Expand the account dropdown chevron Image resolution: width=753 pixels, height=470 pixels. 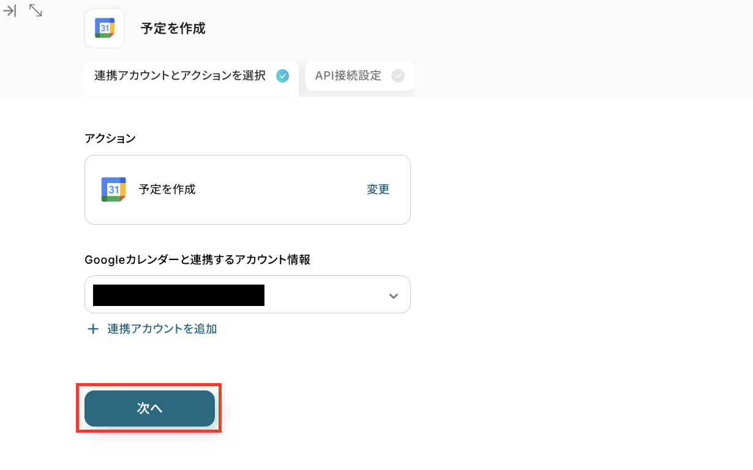[x=394, y=296]
